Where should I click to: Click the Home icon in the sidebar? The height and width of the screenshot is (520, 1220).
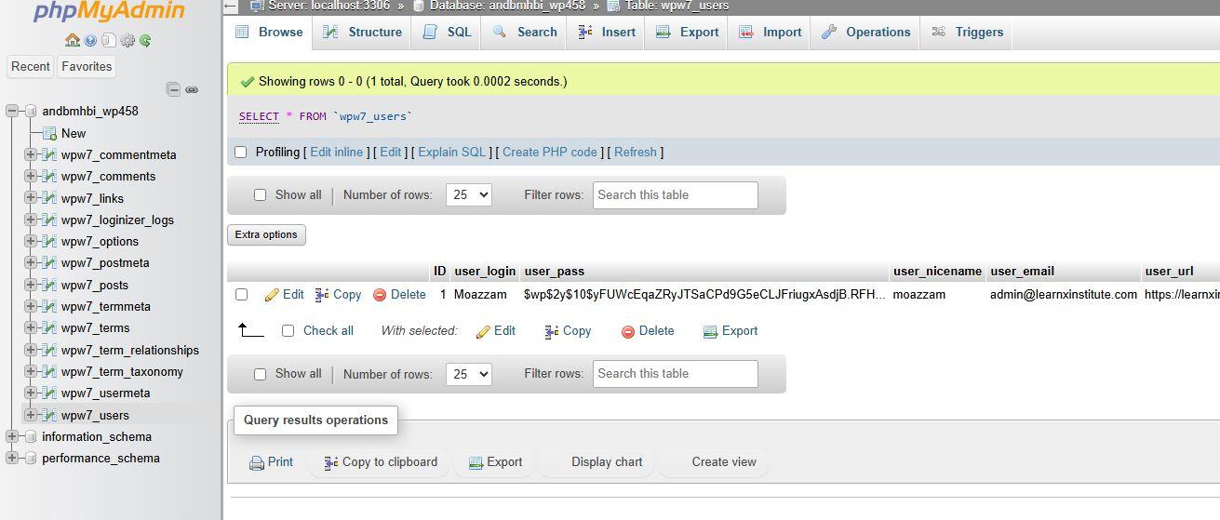tap(72, 40)
